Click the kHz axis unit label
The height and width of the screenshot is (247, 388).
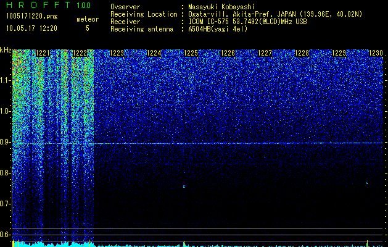click(6, 50)
